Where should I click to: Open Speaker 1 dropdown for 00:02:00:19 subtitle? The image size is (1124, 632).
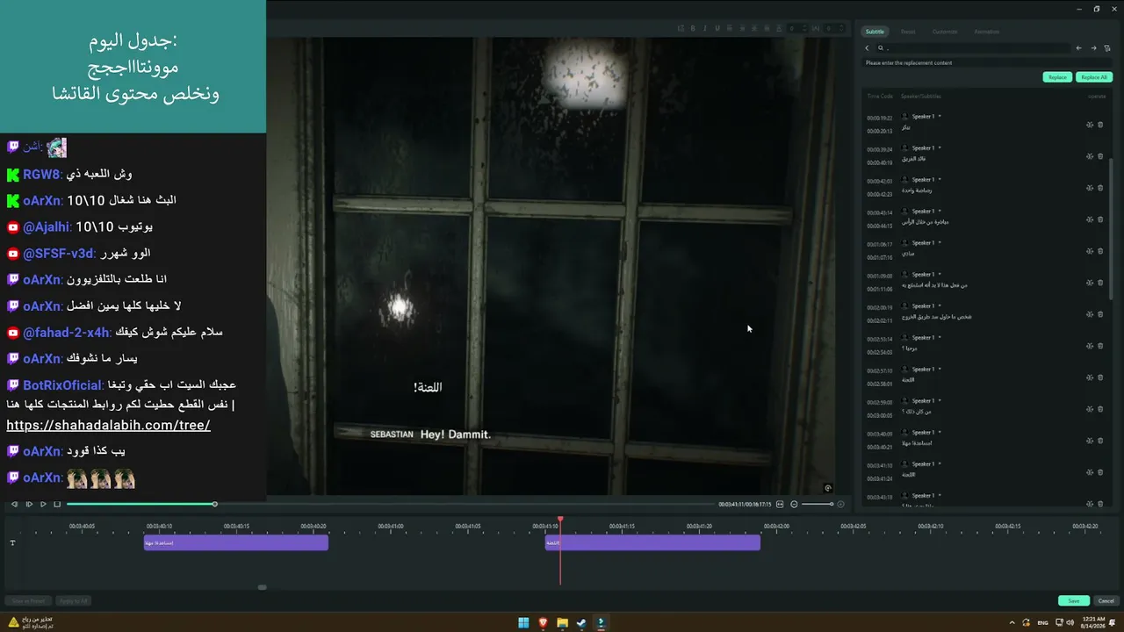pos(940,305)
